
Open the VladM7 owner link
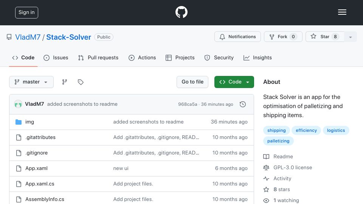(x=28, y=37)
